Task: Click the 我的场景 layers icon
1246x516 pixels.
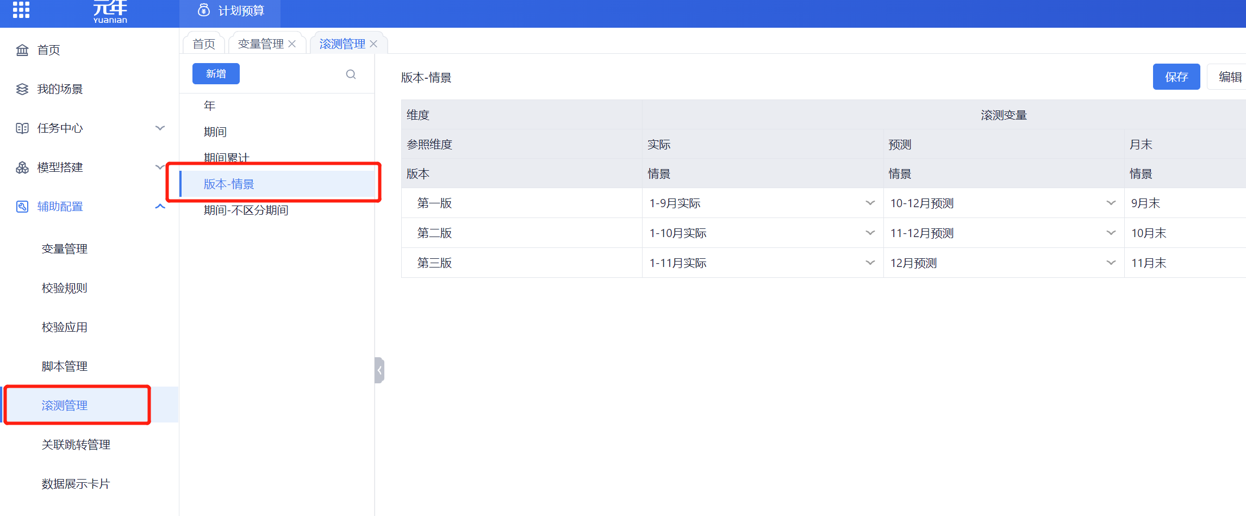Action: (x=22, y=89)
